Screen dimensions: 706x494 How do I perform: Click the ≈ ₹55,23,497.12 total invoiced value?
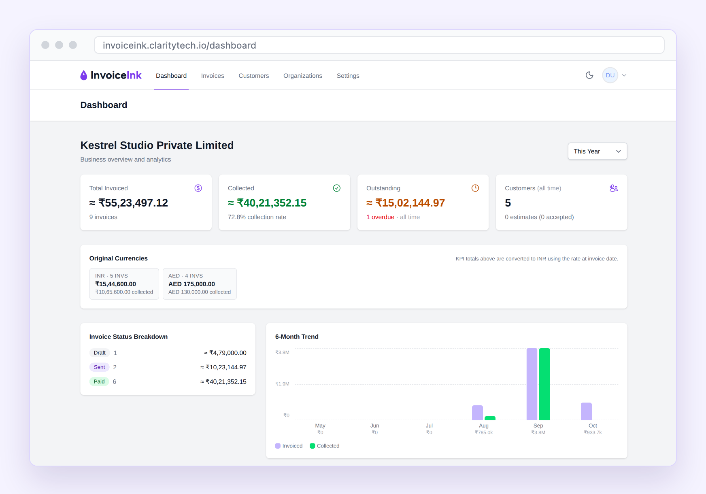point(129,203)
